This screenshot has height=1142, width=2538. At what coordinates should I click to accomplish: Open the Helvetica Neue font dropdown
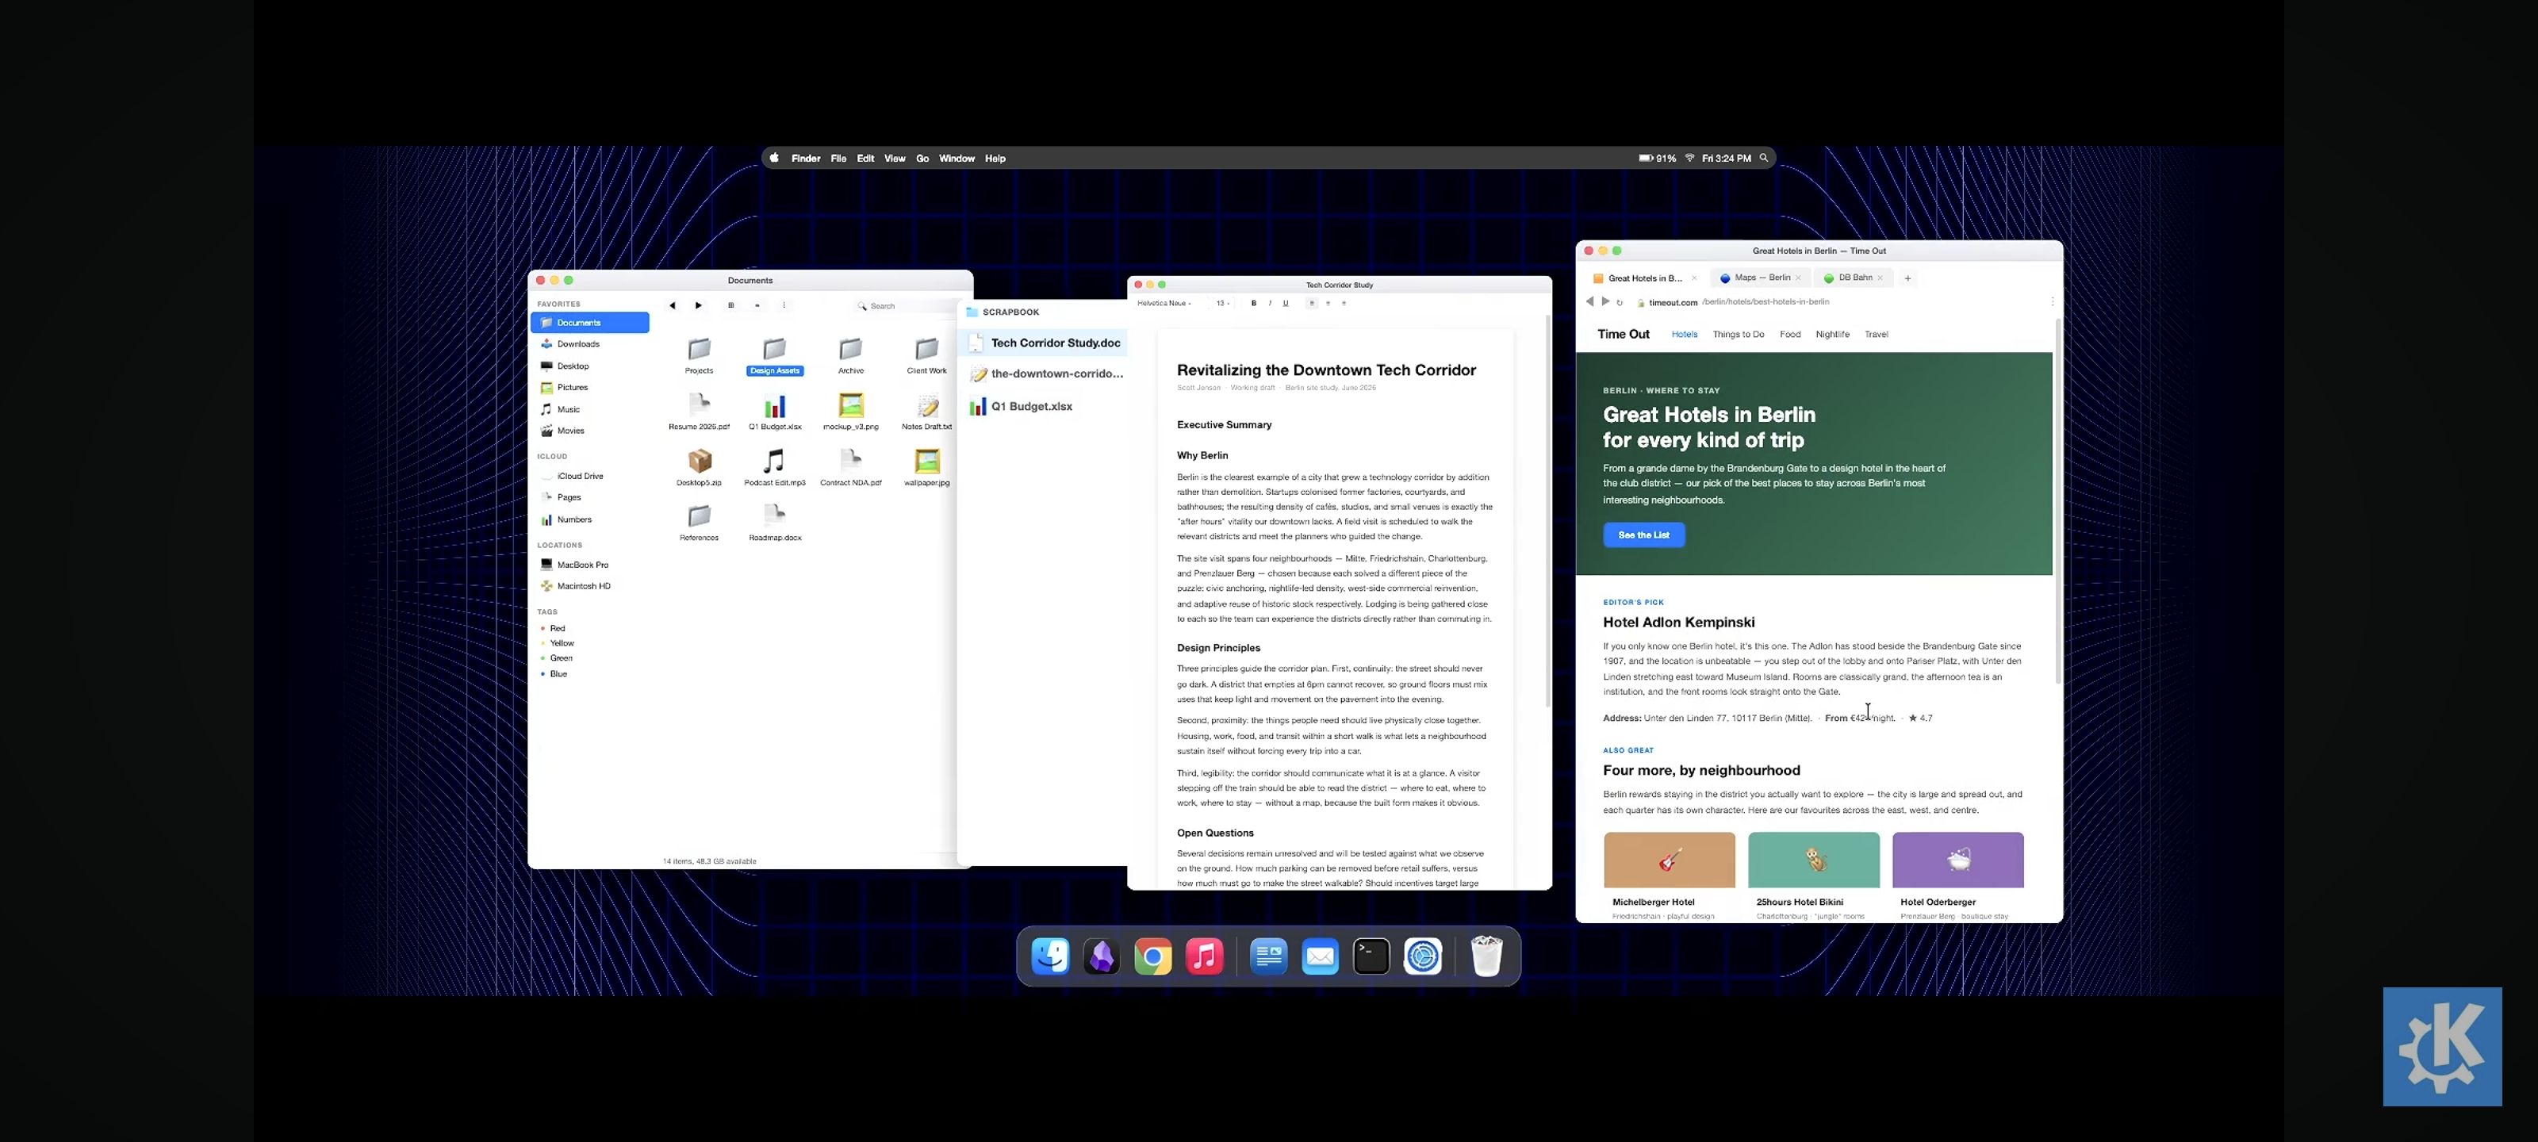(x=1164, y=304)
